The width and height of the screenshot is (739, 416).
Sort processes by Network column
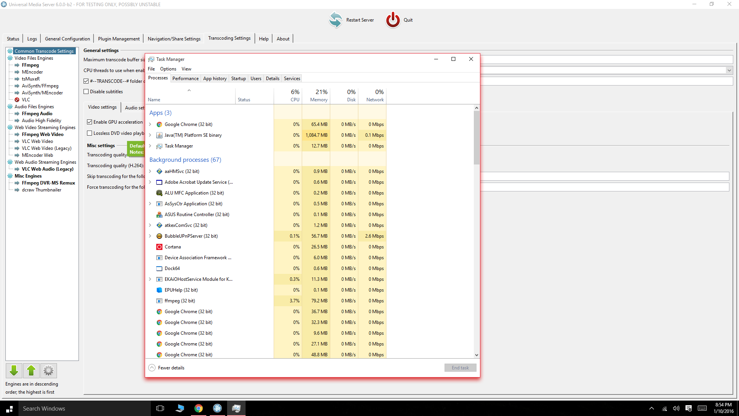click(372, 96)
